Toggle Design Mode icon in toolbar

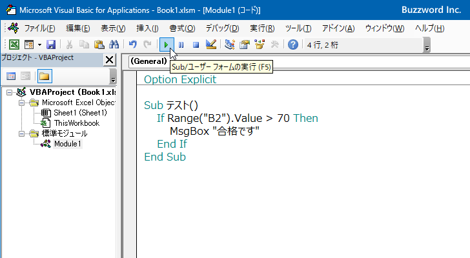tap(211, 45)
